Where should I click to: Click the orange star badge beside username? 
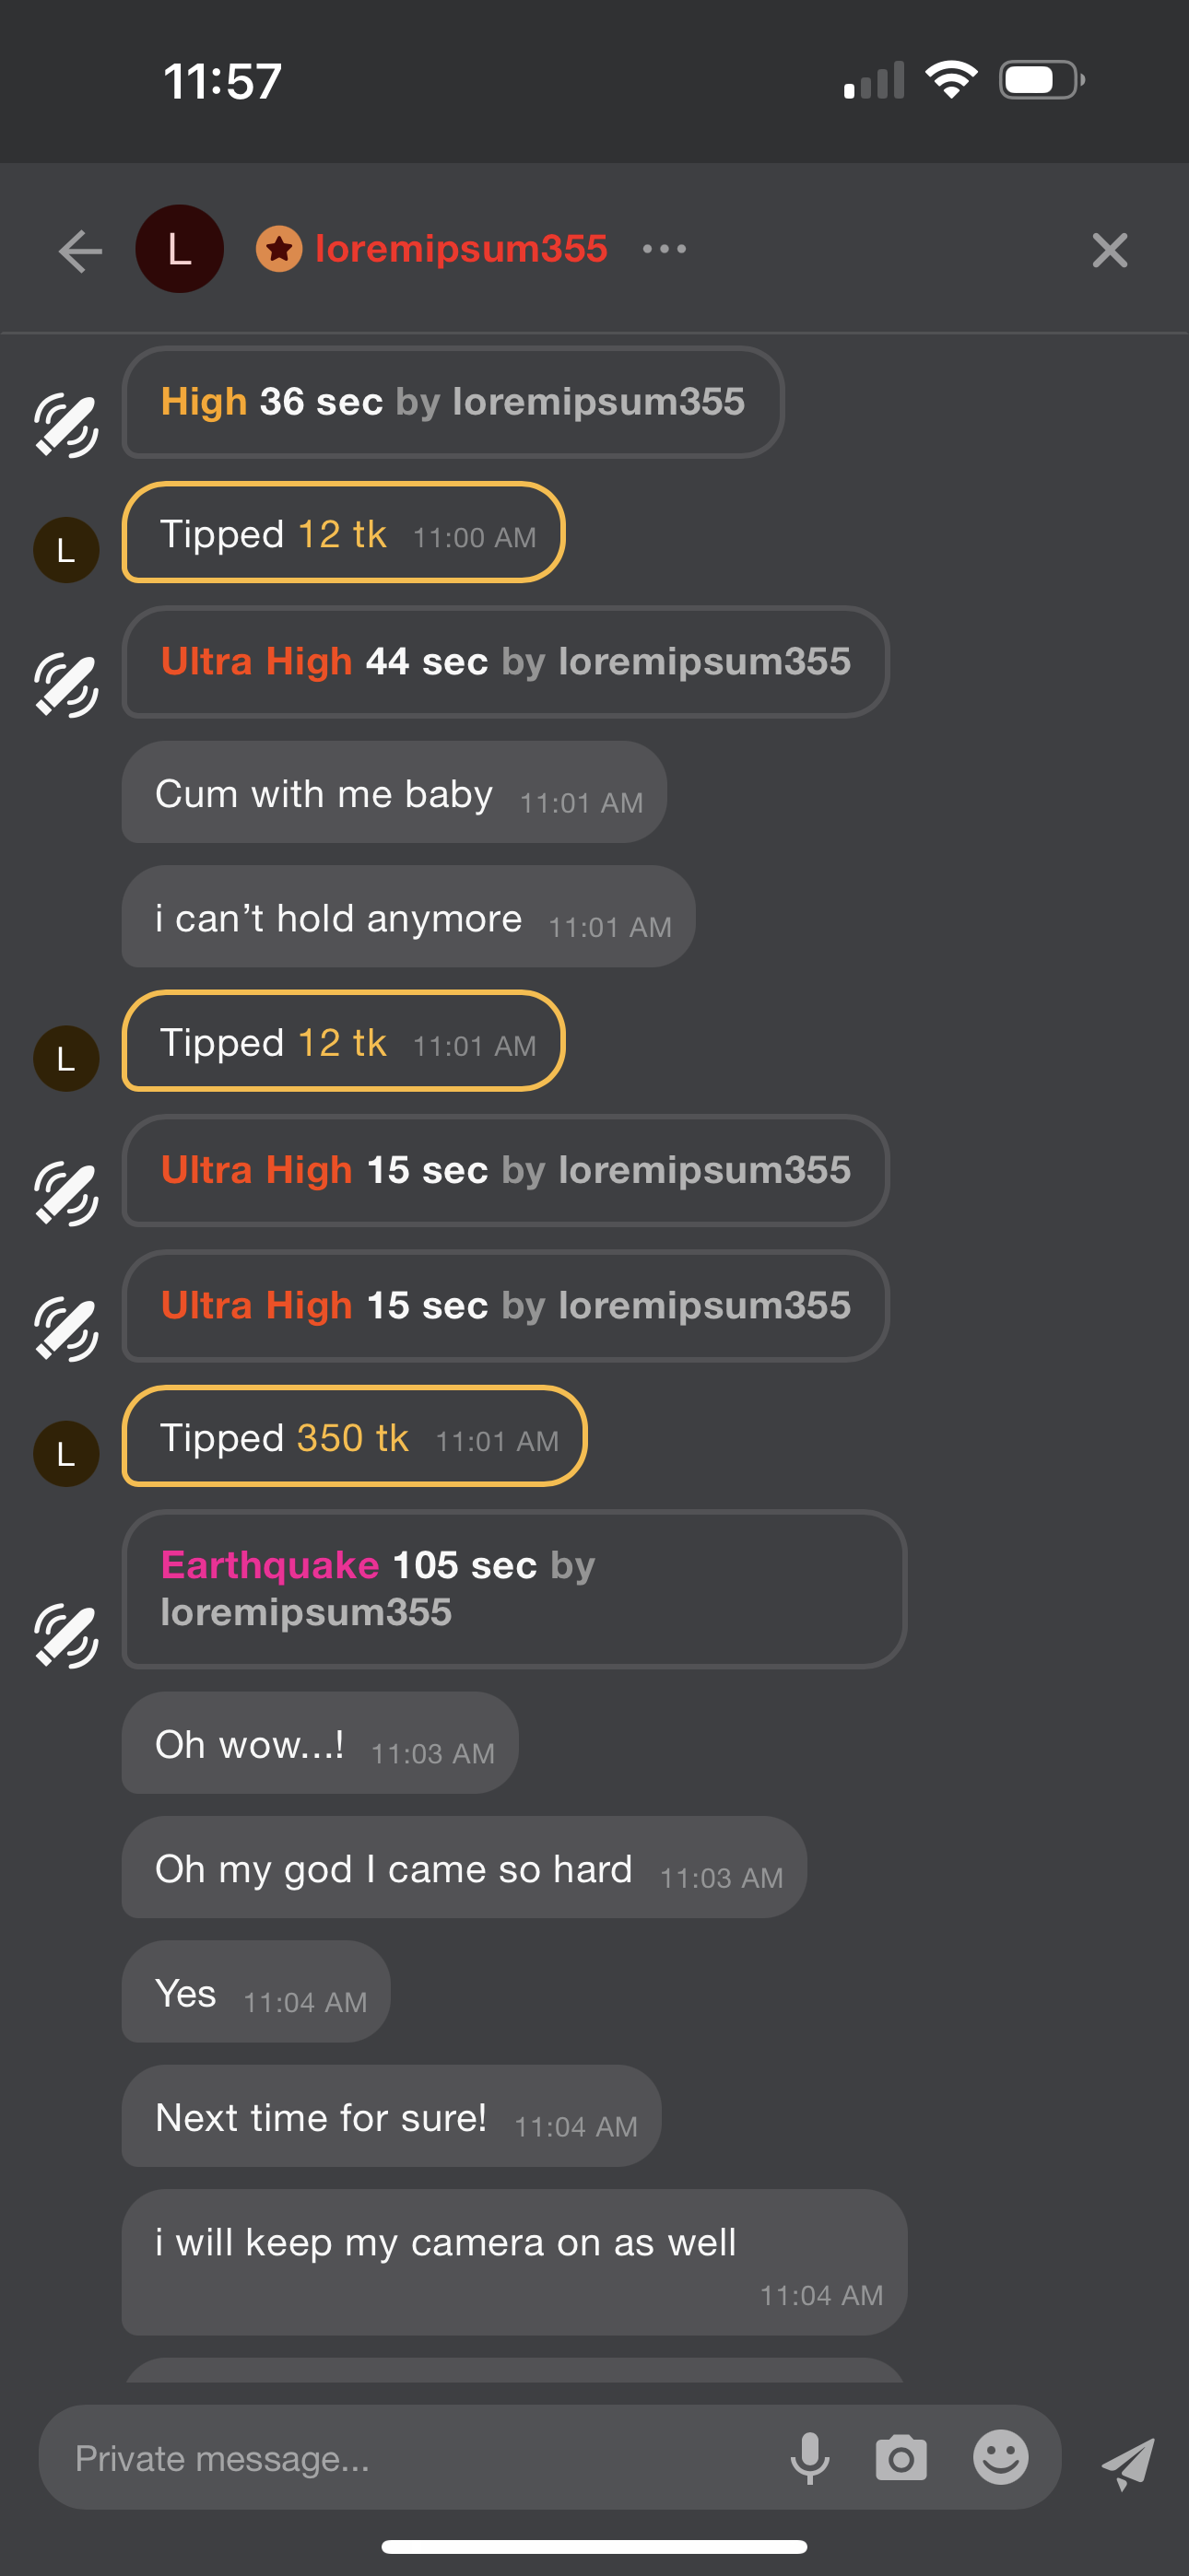point(279,249)
